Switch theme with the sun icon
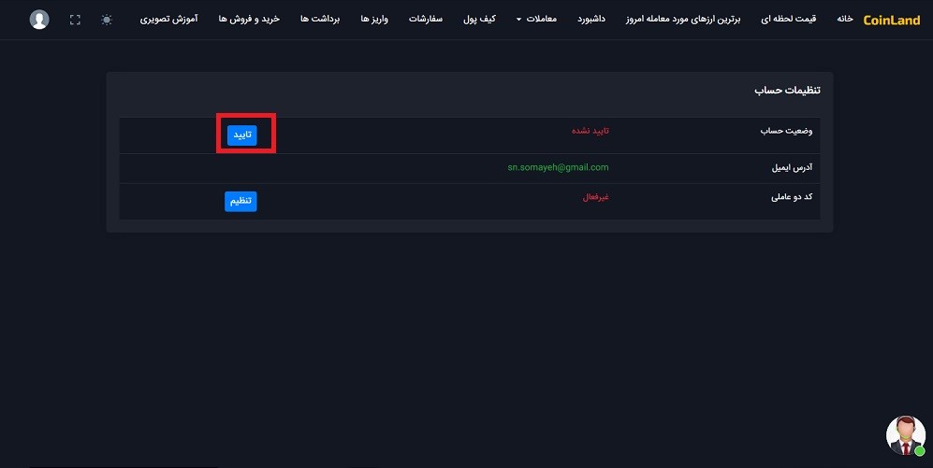This screenshot has width=933, height=468. tap(107, 20)
